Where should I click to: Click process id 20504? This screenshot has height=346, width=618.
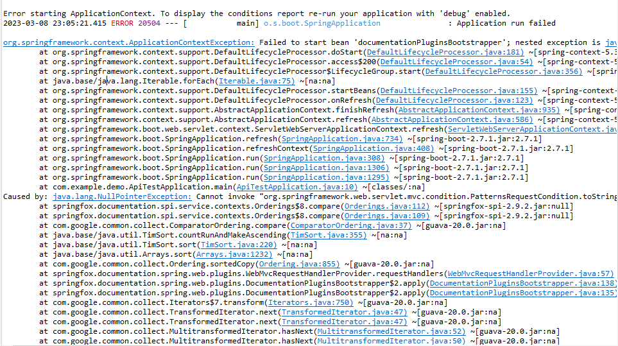coord(150,23)
